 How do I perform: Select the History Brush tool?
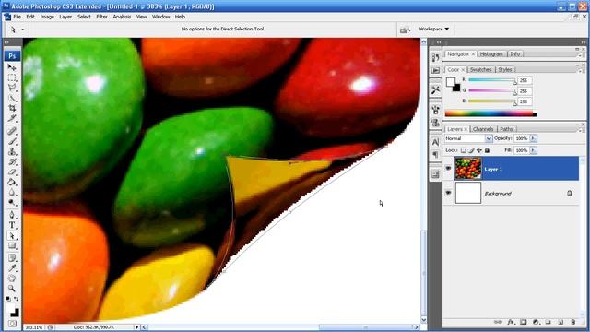click(x=12, y=162)
